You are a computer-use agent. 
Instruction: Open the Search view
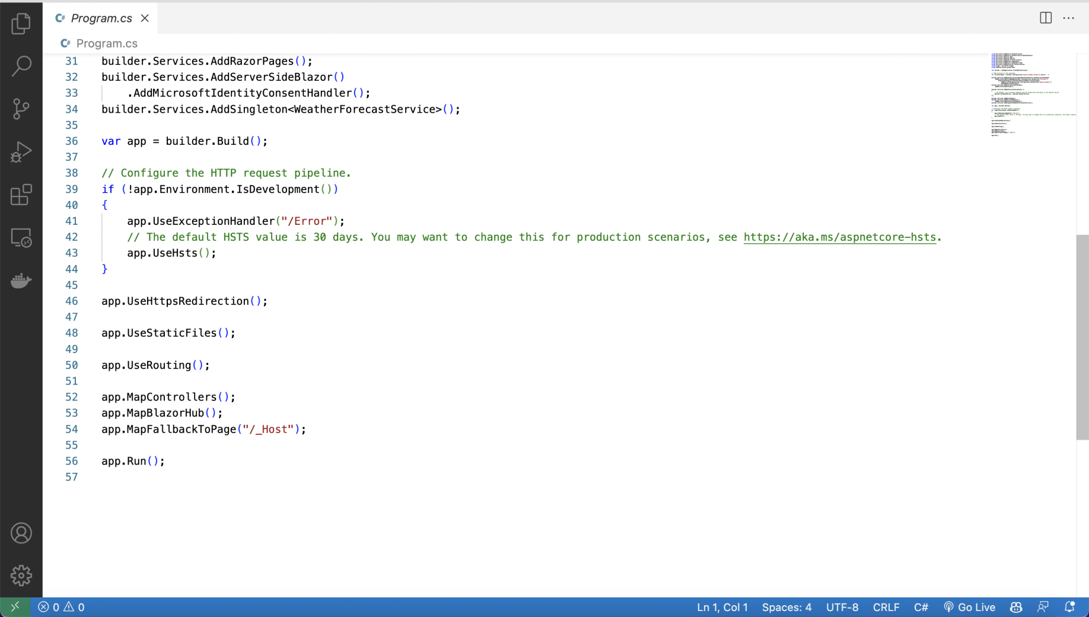coord(22,66)
